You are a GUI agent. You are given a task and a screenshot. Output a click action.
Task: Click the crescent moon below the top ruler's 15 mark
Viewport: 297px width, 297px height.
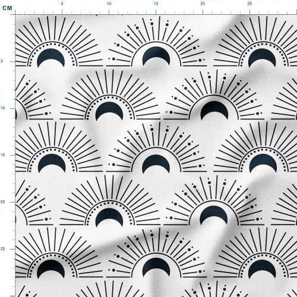(x=156, y=56)
